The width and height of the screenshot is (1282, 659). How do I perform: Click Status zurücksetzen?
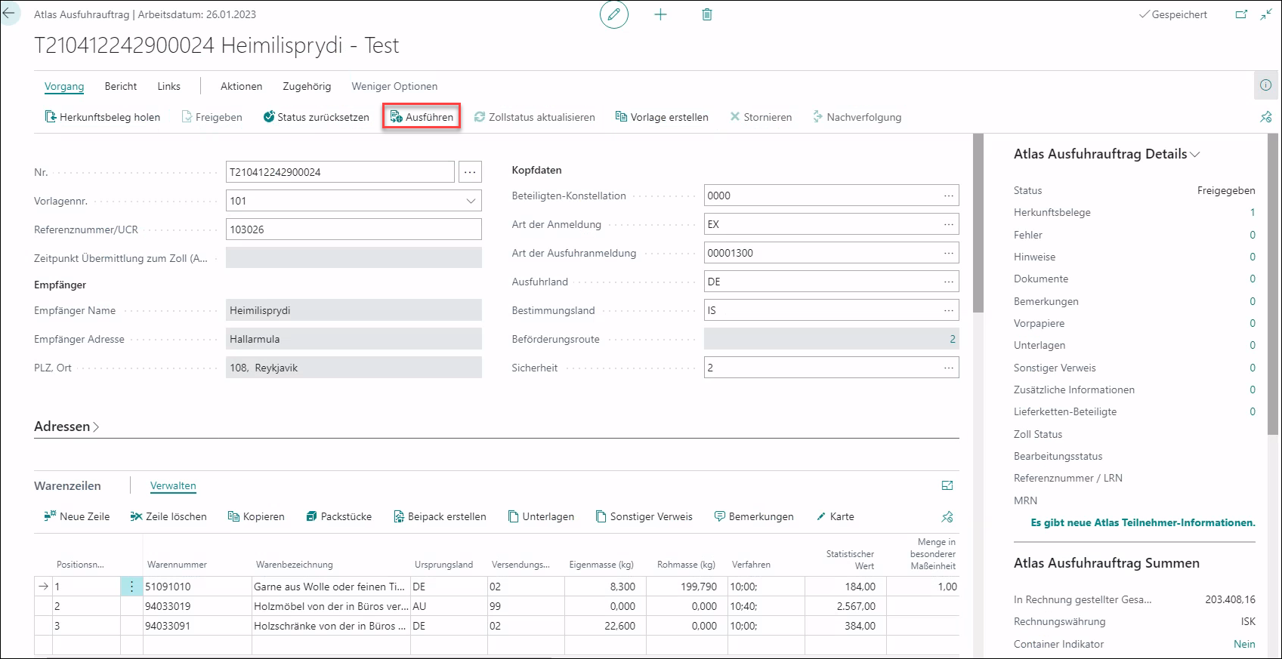click(316, 117)
